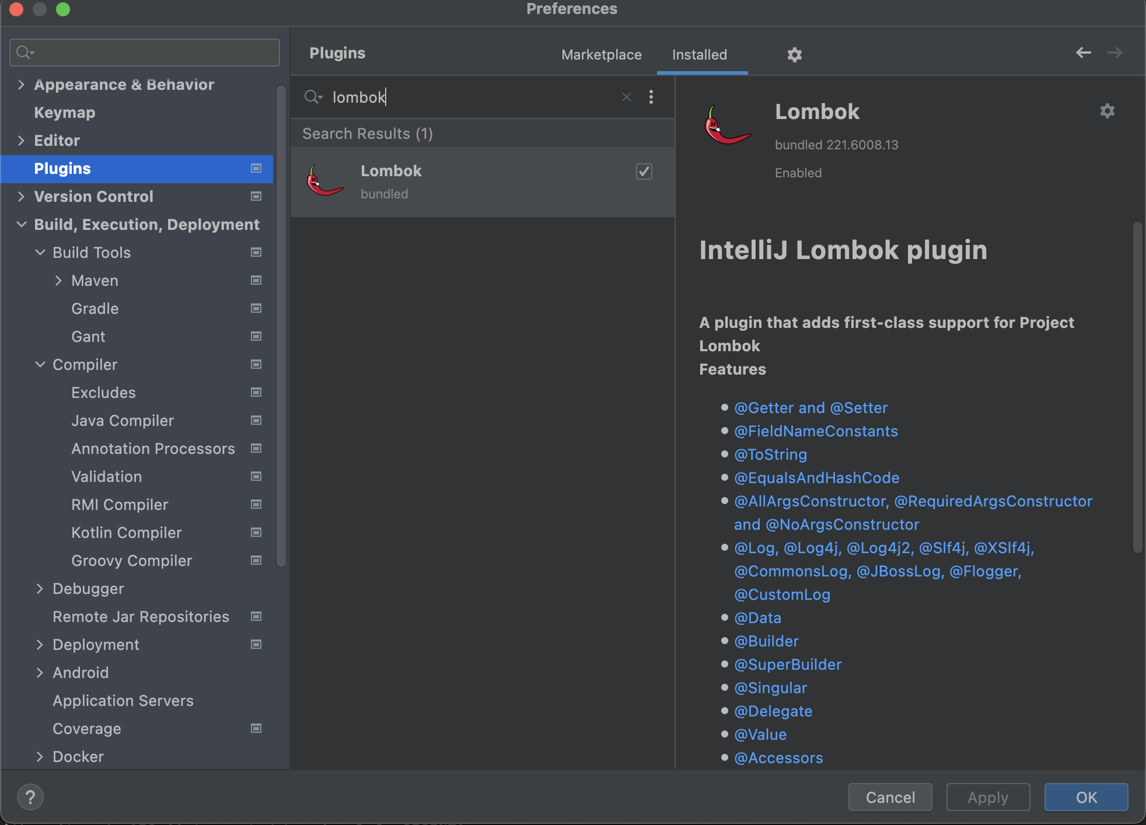This screenshot has height=825, width=1146.
Task: Open Application Servers settings
Action: [x=123, y=701]
